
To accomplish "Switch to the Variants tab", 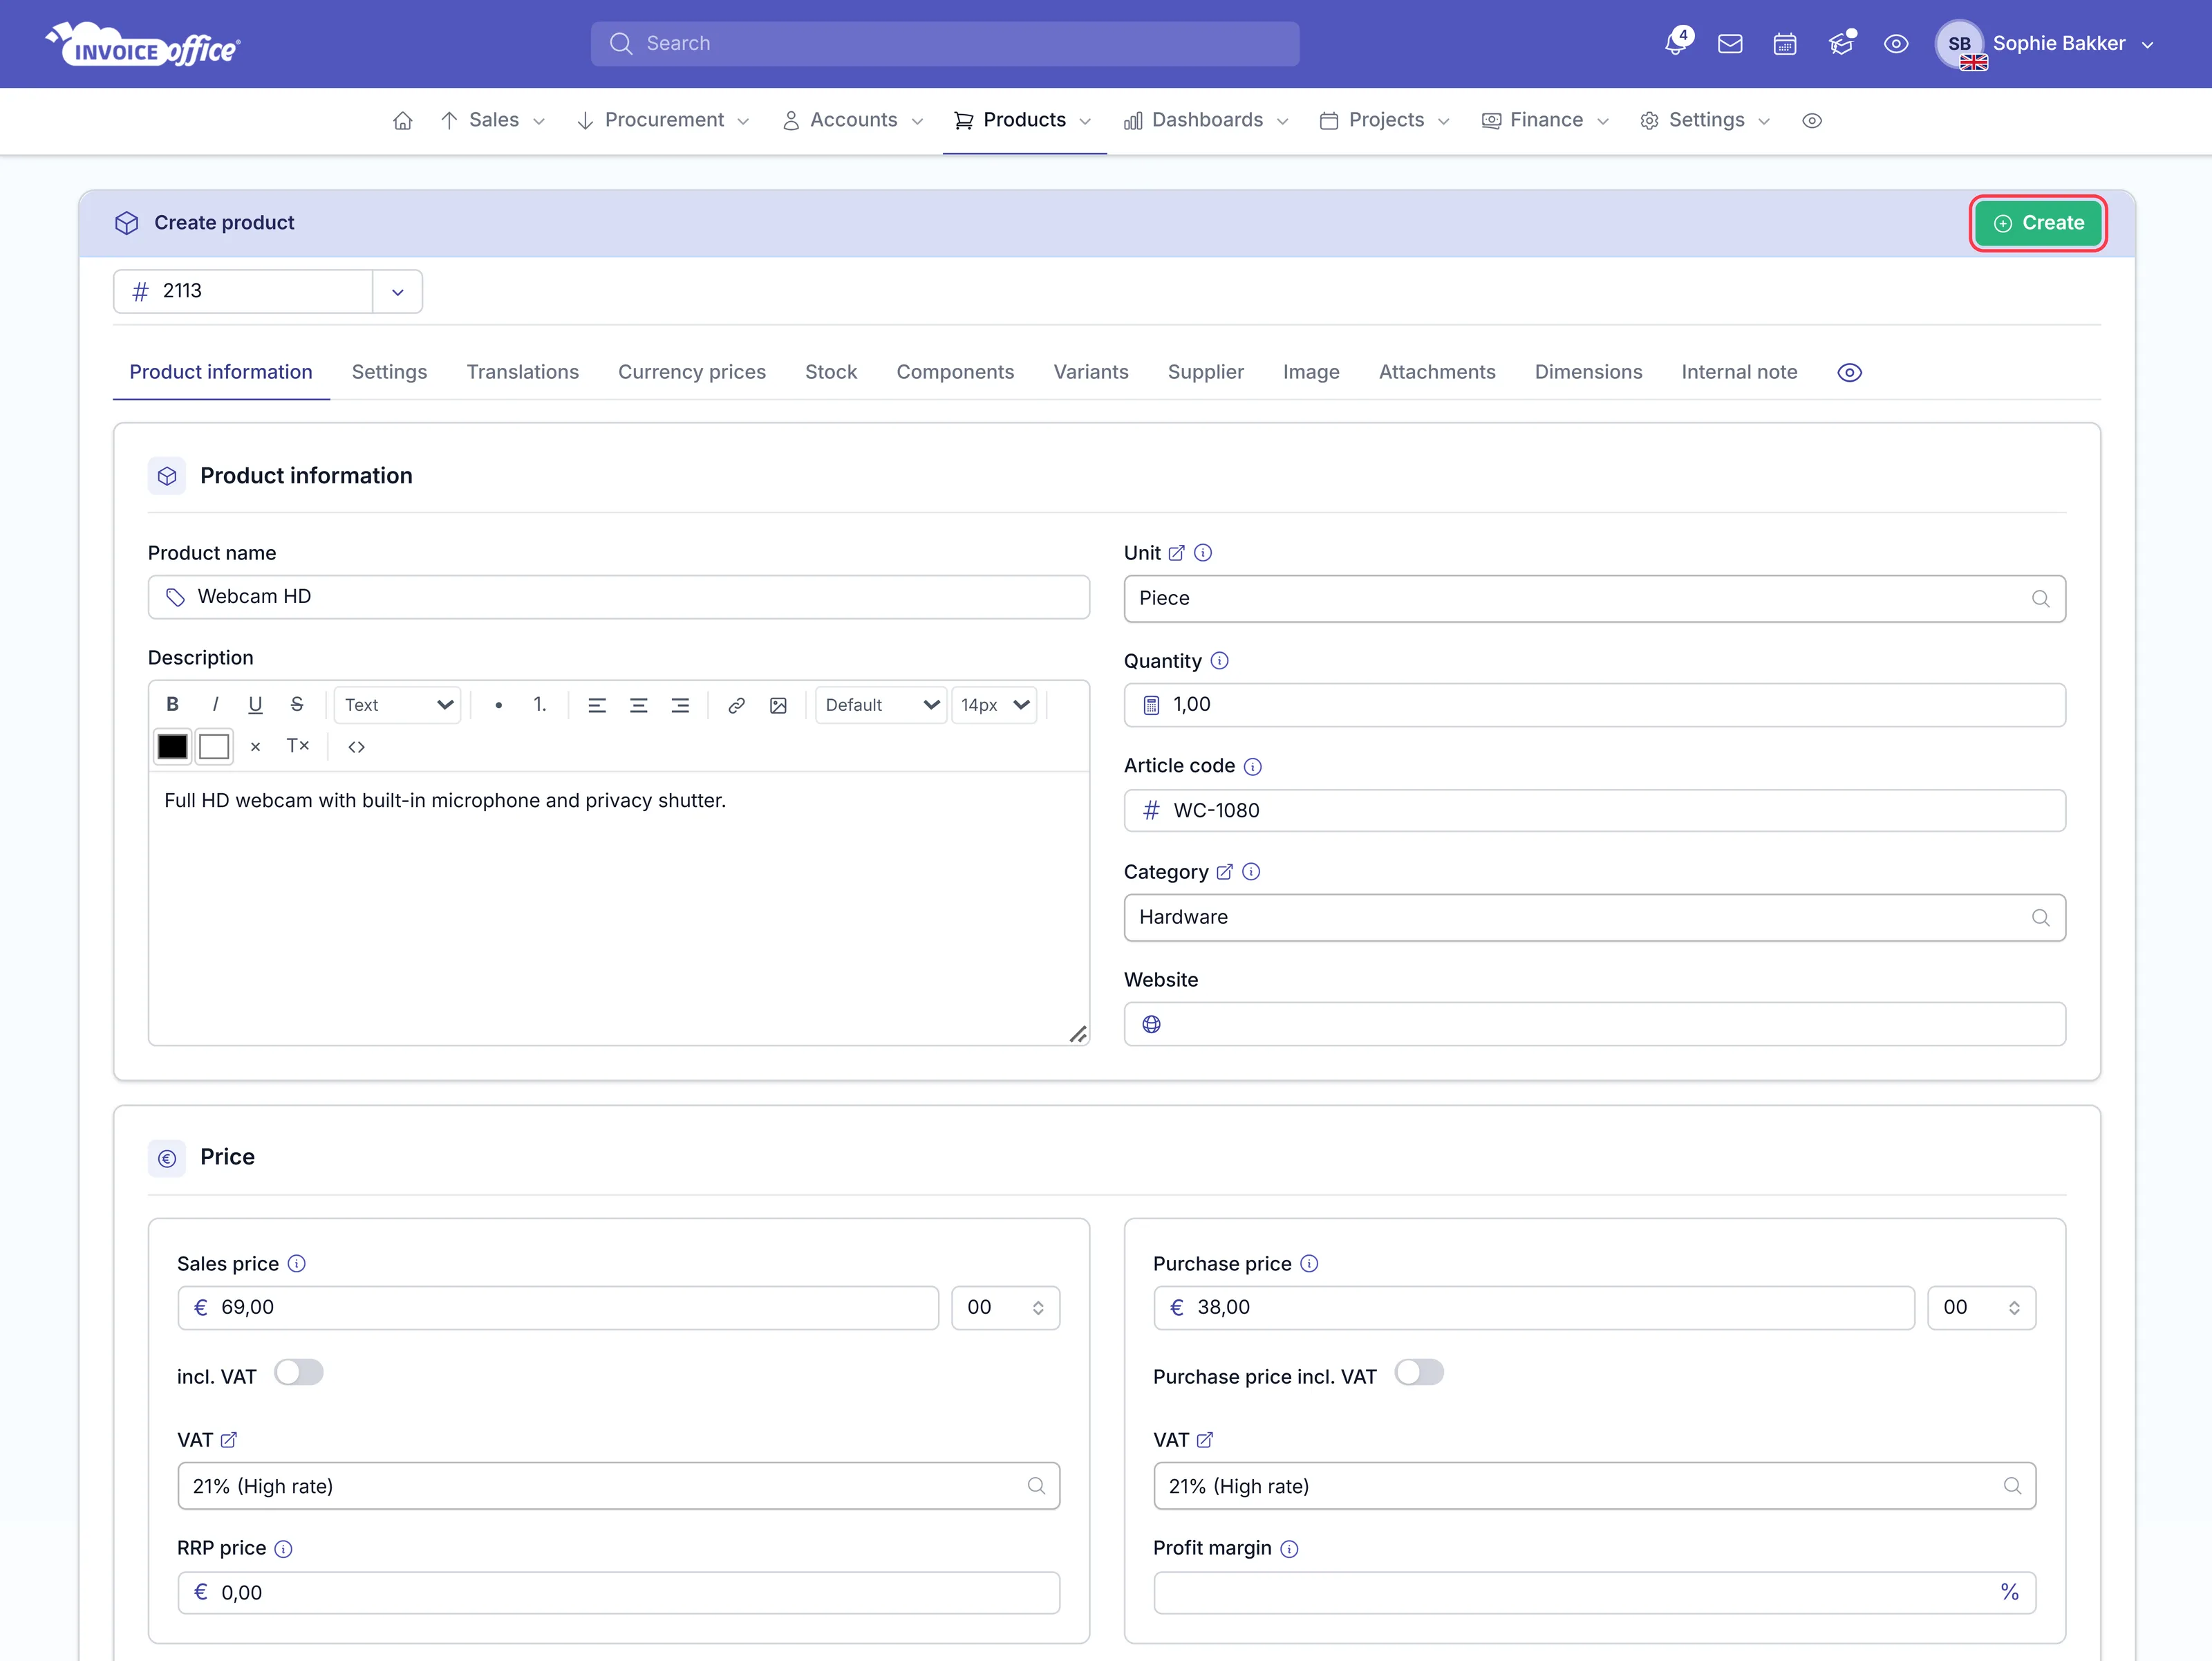I will [1091, 372].
